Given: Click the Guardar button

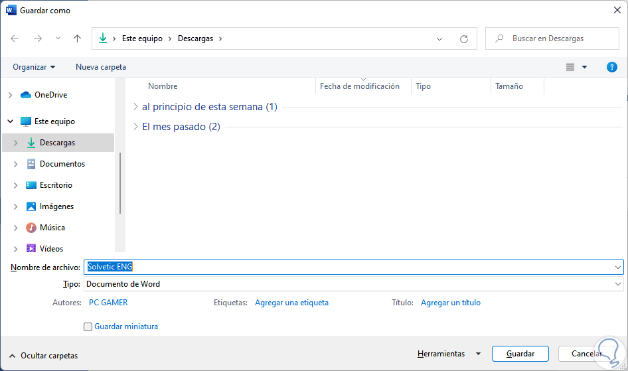Looking at the screenshot, I should point(520,354).
